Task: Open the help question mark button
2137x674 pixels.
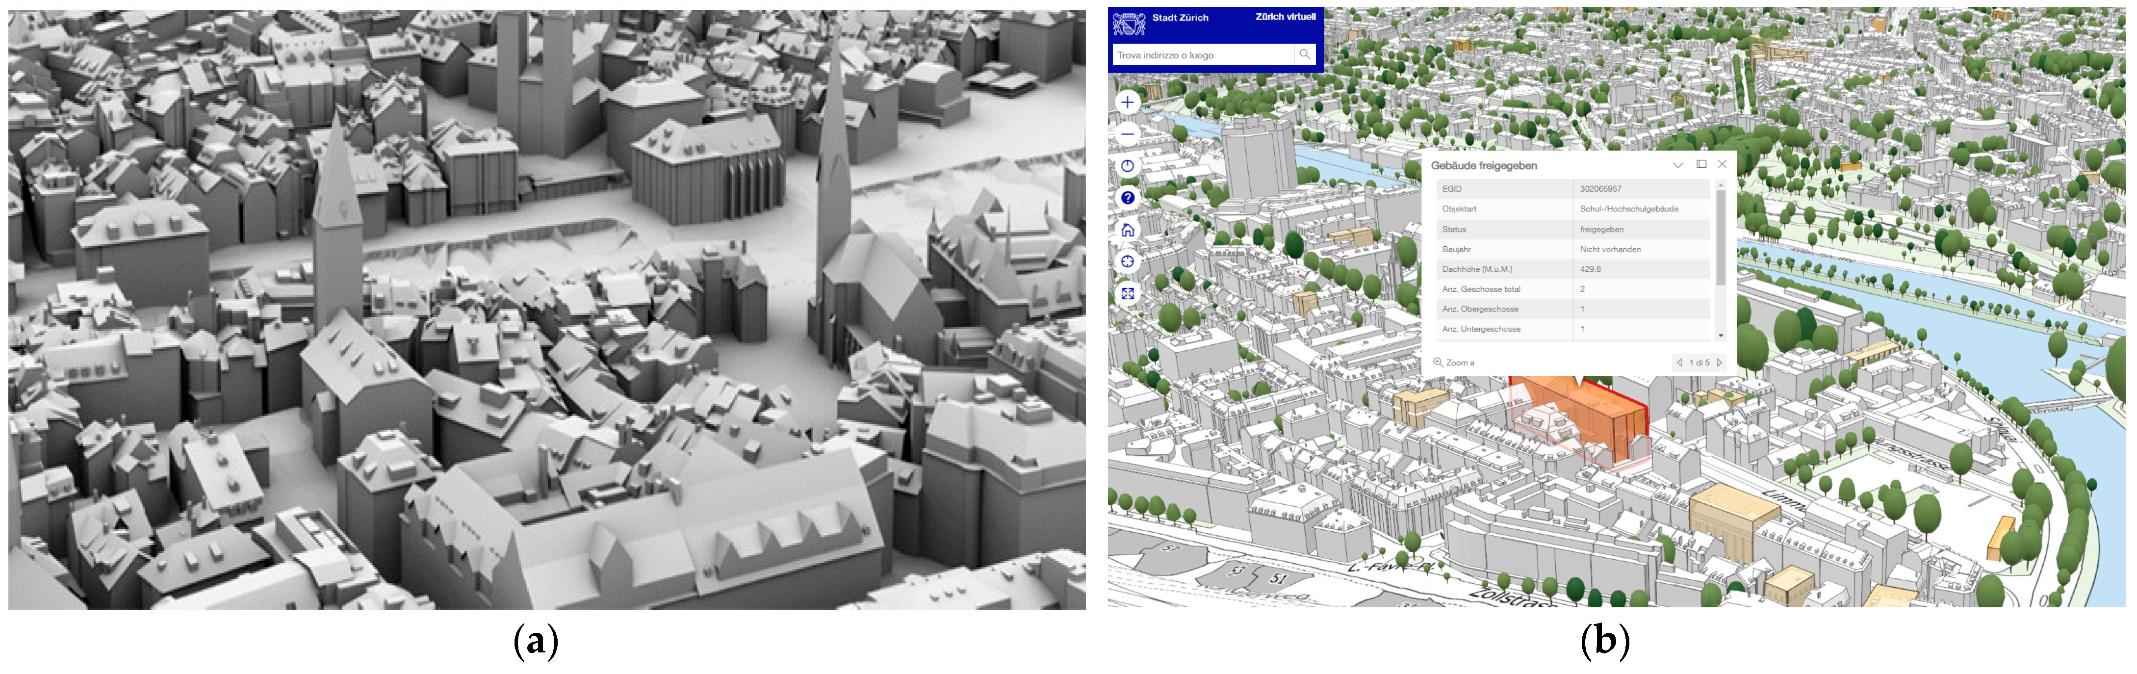Action: 1128,198
